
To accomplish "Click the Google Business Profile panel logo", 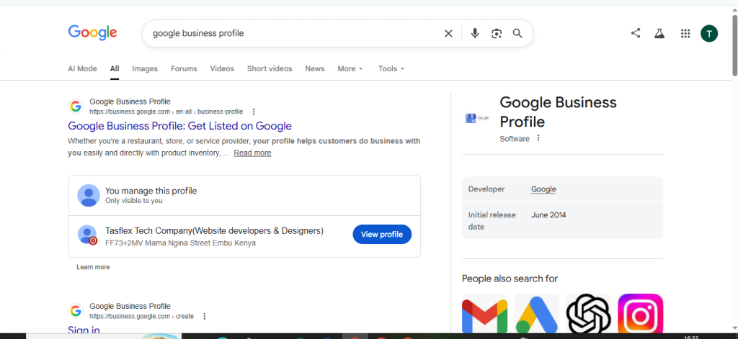I will (x=477, y=119).
